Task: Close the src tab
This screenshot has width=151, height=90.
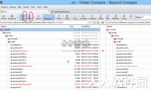Action: tap(49, 11)
